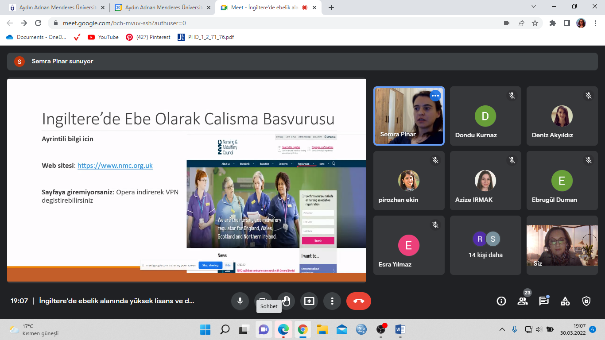
Task: Toggle Chrome side panel
Action: (566, 23)
